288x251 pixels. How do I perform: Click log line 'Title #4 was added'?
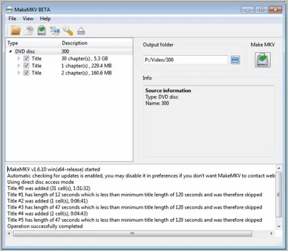tap(47, 214)
